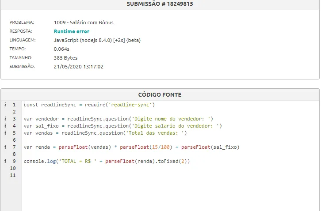
Task: Click the 'Runtime error' result text
Action: point(71,31)
